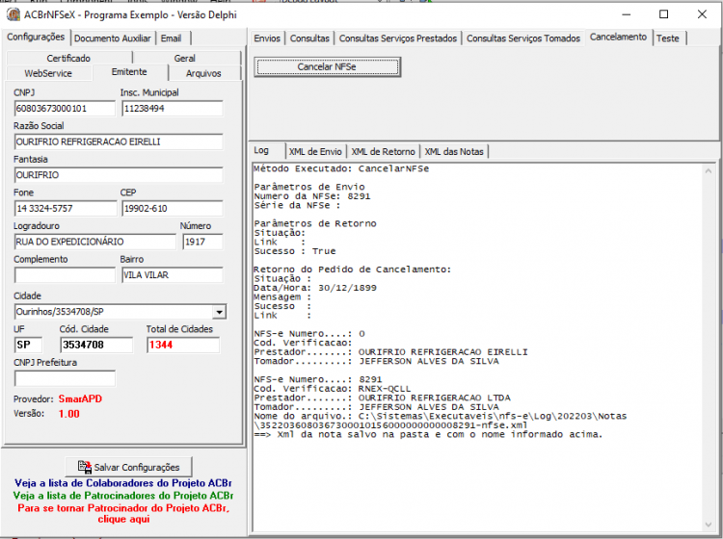Show the XML de Envio tab
Screen dimensions: 723x539
[x=315, y=151]
